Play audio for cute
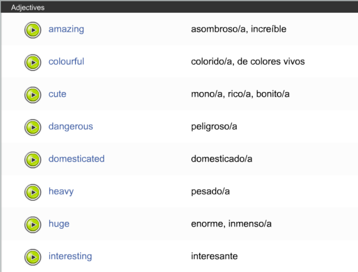This screenshot has width=358, height=272. pyautogui.click(x=33, y=95)
